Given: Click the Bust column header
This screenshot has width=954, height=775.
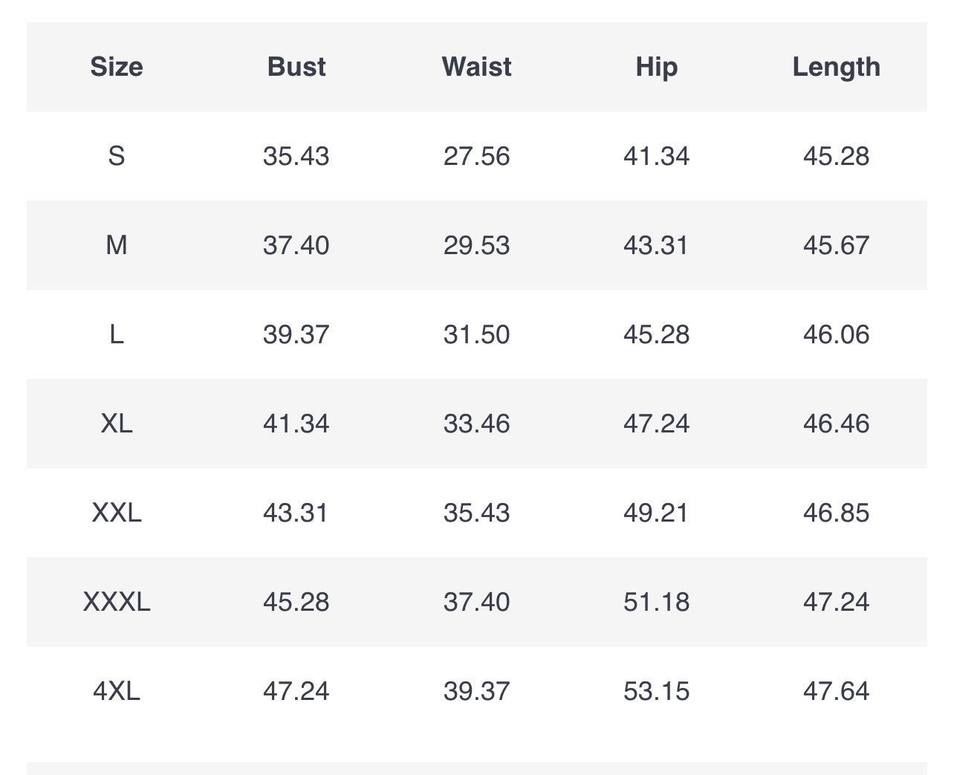Looking at the screenshot, I should pyautogui.click(x=296, y=67).
